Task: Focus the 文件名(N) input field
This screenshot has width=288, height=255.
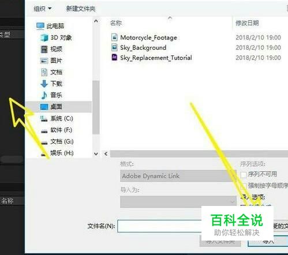Action: point(160,226)
